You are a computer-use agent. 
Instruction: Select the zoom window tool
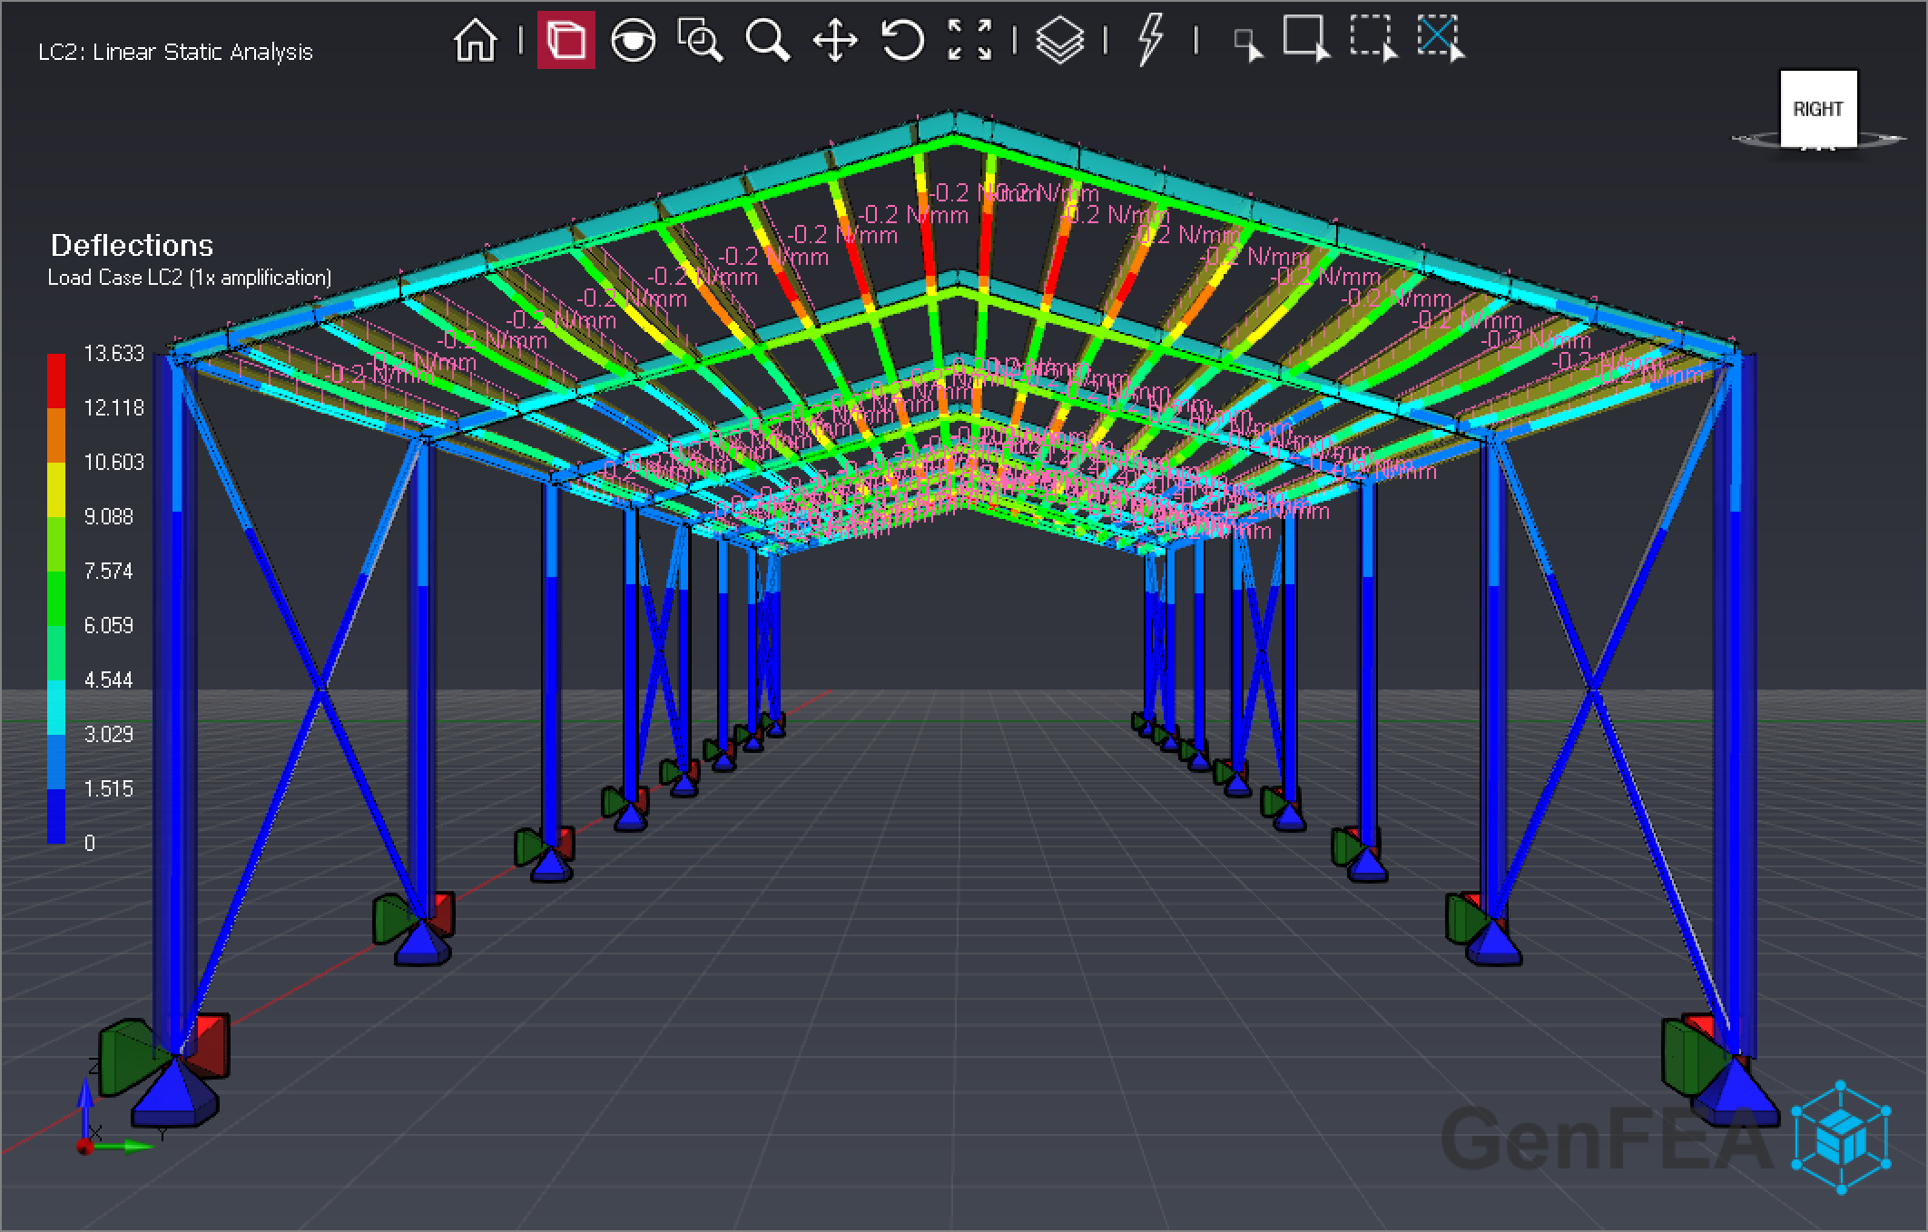click(x=700, y=41)
